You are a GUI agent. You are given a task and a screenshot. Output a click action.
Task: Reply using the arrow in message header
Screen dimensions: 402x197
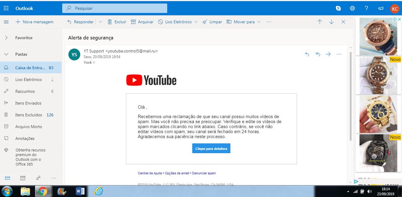(x=307, y=54)
